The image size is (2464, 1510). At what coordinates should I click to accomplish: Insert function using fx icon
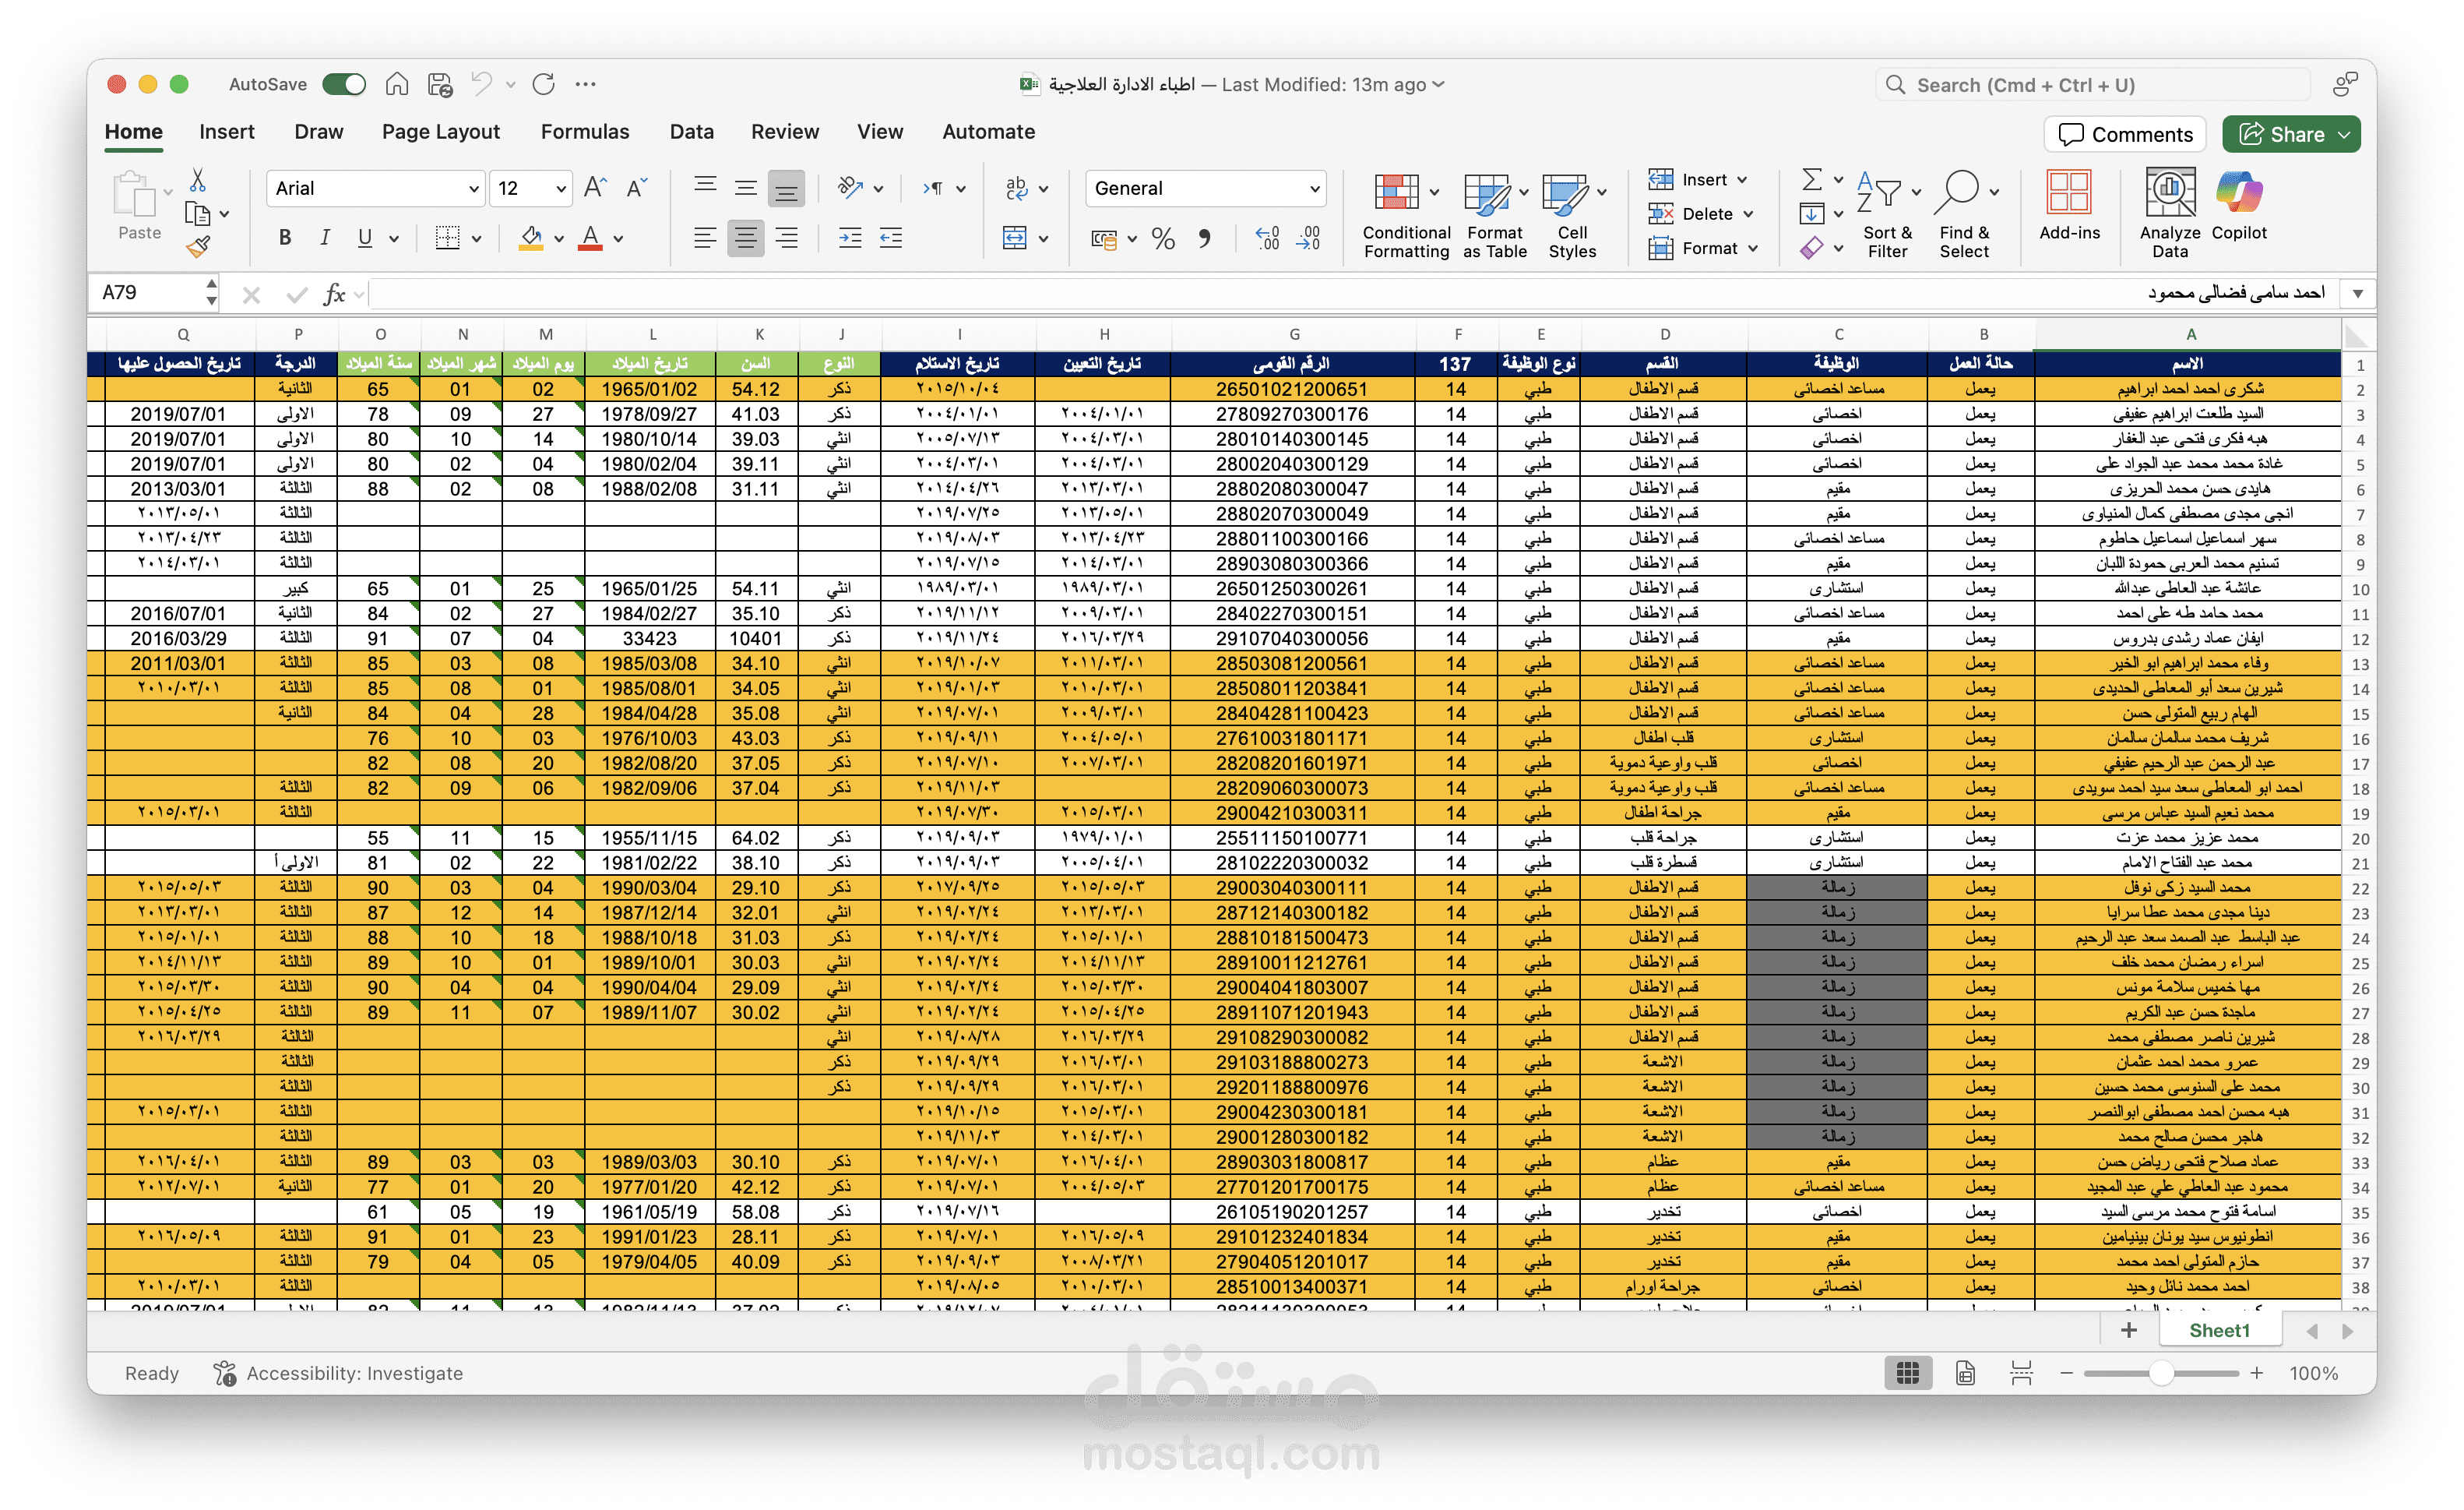(334, 295)
